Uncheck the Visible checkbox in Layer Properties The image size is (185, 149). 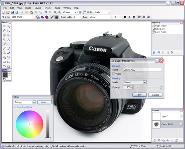tap(114, 74)
